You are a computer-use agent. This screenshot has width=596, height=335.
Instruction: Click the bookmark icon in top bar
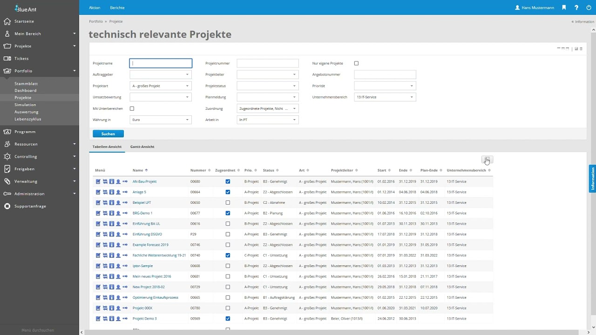564,7
